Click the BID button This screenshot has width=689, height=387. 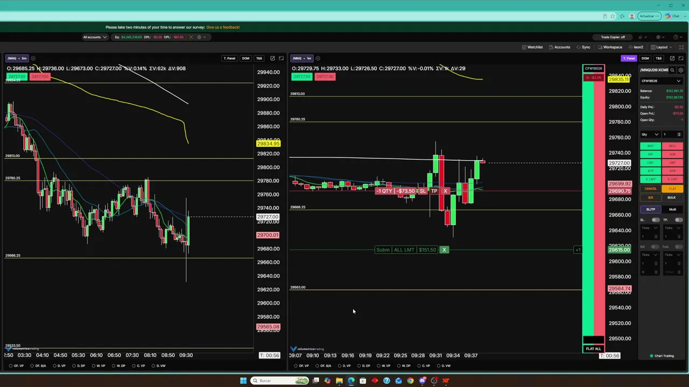[650, 154]
